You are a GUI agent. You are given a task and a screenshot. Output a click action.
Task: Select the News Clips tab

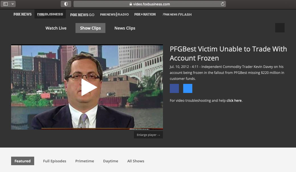coord(125,28)
